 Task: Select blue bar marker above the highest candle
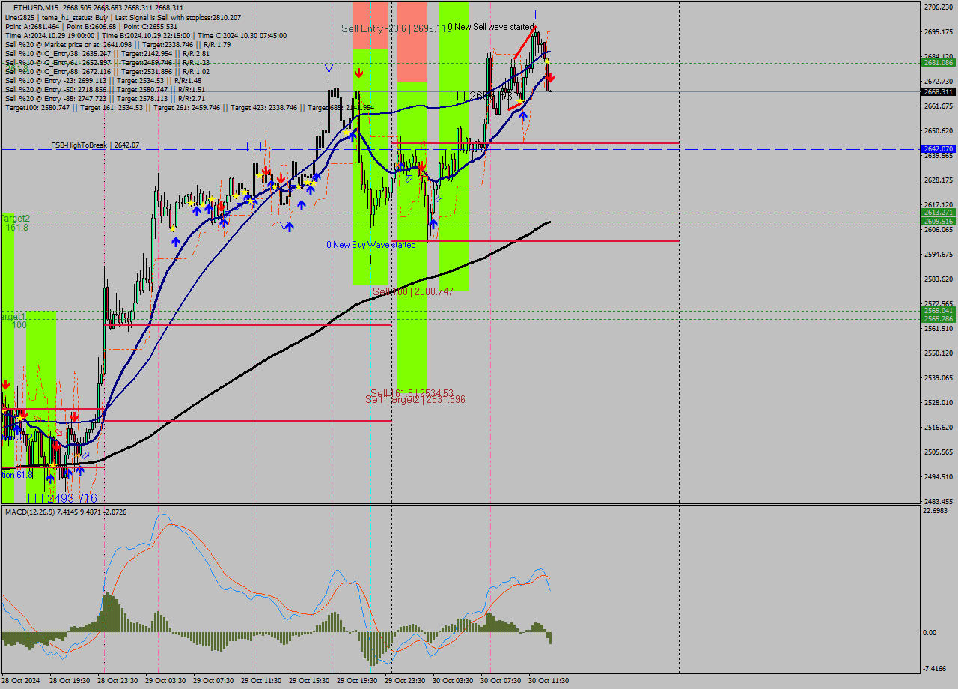(x=535, y=14)
